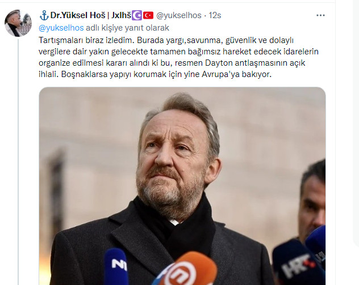Open the three-dot more options menu
This screenshot has width=359, height=285.
(320, 15)
